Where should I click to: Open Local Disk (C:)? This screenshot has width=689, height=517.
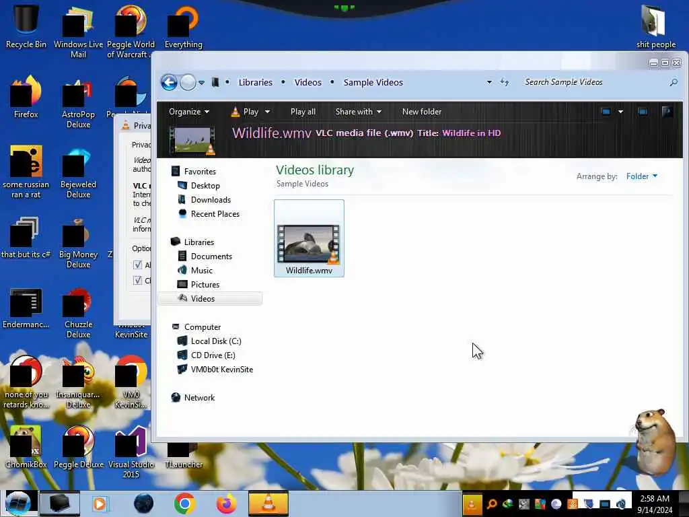(209, 341)
